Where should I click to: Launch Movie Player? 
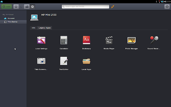pyautogui.click(x=109, y=40)
